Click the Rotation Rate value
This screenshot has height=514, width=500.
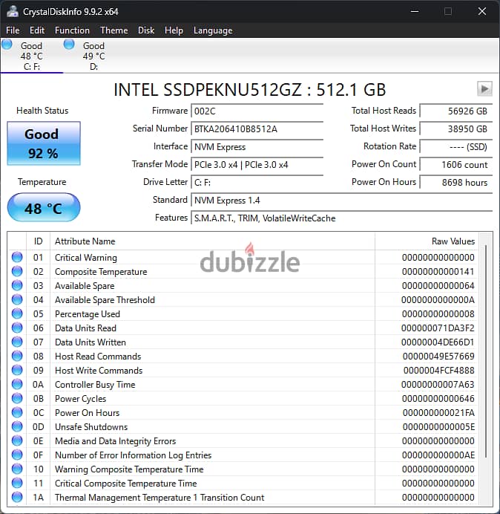tap(455, 147)
